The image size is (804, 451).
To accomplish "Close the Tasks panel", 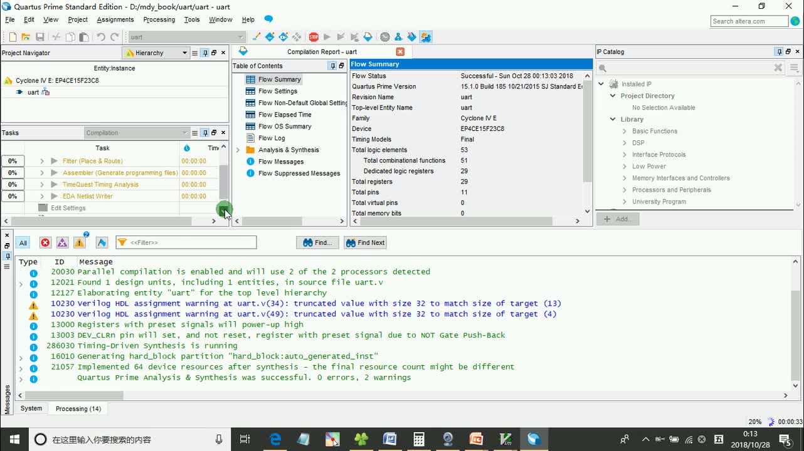I will 223,133.
